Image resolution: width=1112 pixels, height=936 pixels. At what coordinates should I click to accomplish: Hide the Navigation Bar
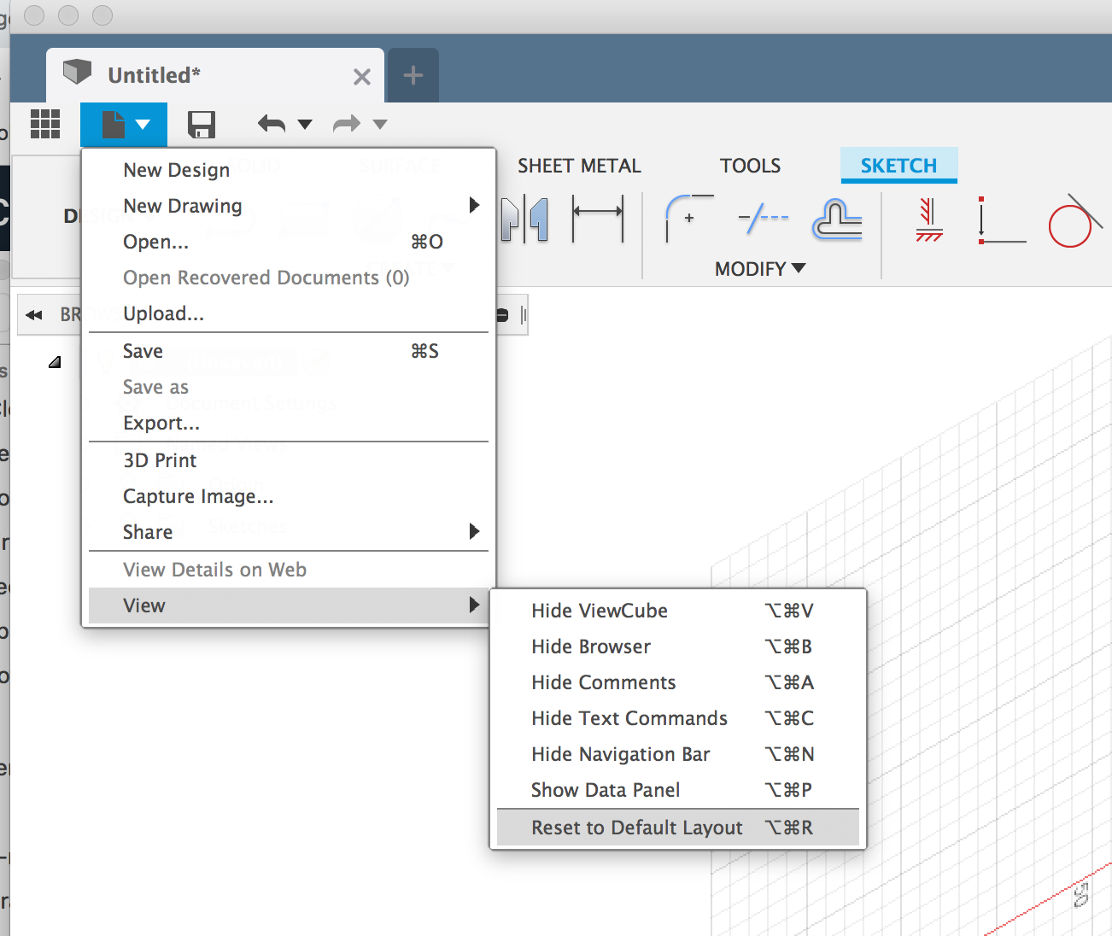[x=621, y=754]
